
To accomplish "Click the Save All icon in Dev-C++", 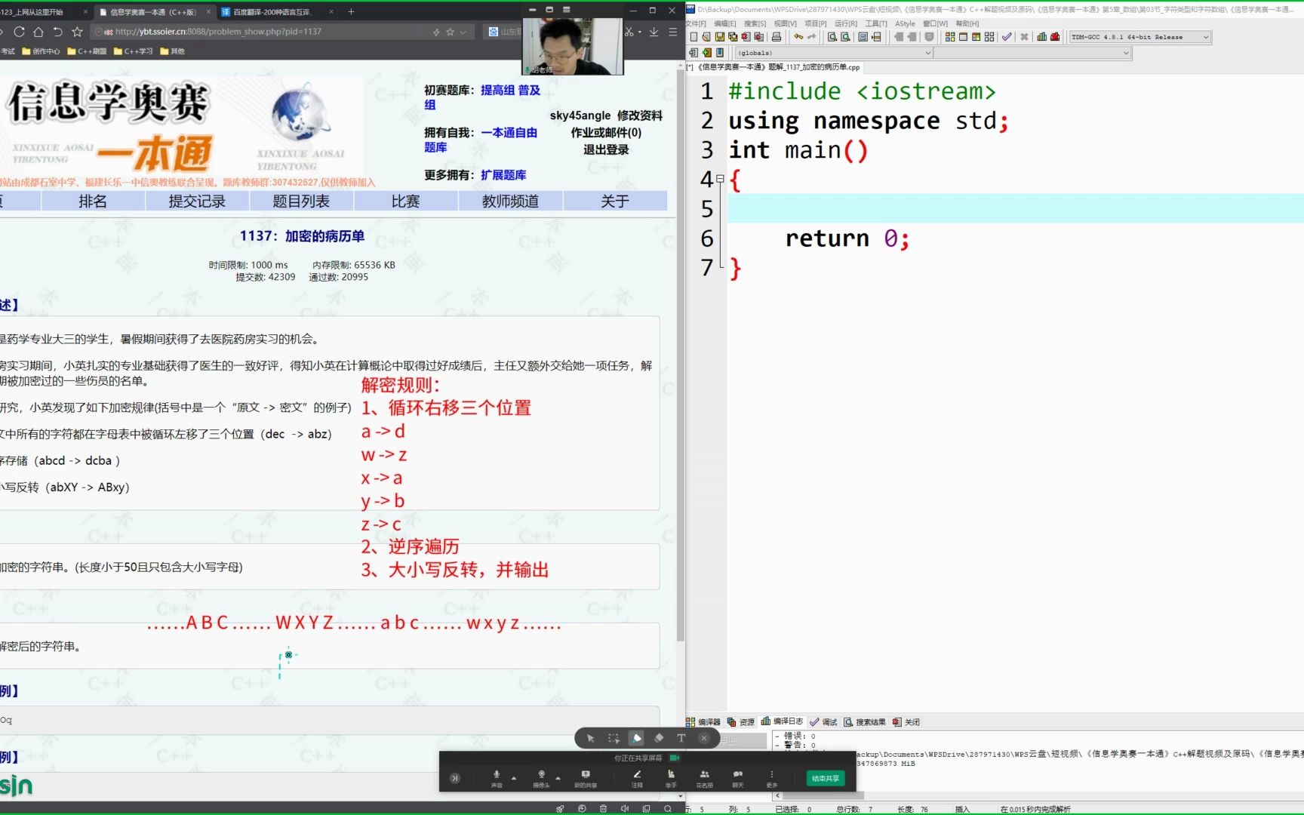I will pyautogui.click(x=733, y=37).
